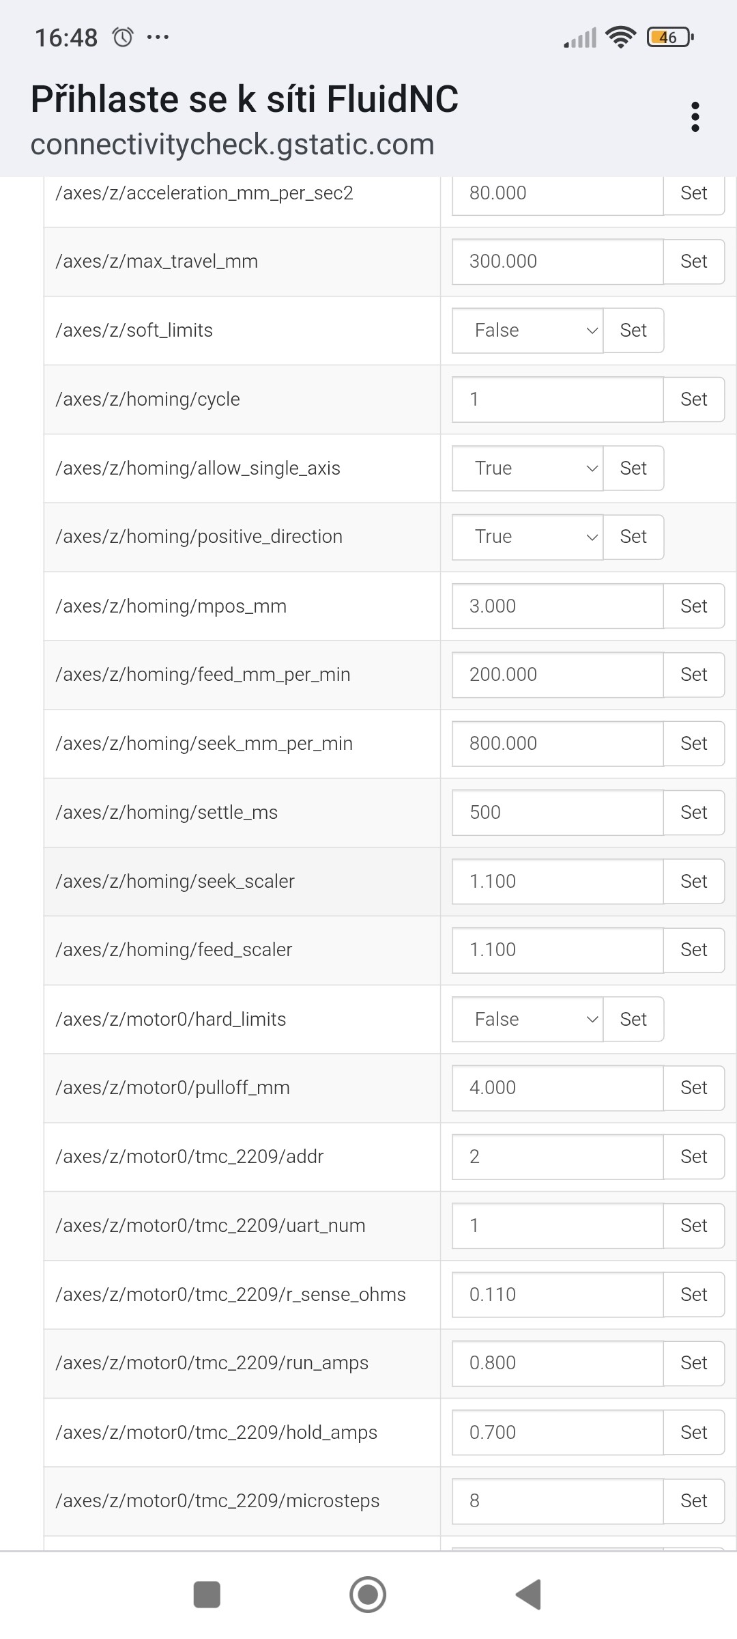The image size is (737, 1639).
Task: Tap the Wi-Fi status icon
Action: [620, 37]
